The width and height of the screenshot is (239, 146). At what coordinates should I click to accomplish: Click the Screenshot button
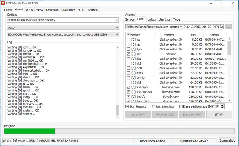click(227, 140)
